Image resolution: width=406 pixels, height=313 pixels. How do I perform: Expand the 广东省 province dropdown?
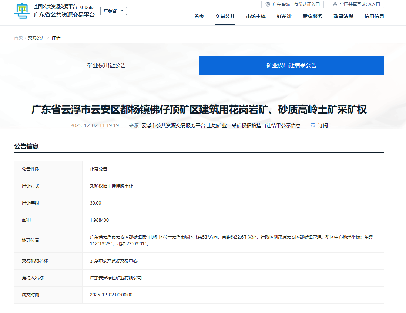113,11
